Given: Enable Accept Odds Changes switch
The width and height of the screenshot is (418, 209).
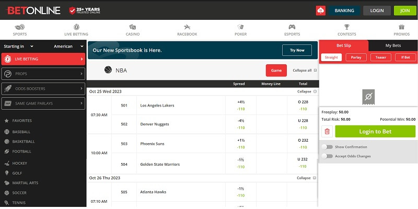Looking at the screenshot, I should 328,156.
